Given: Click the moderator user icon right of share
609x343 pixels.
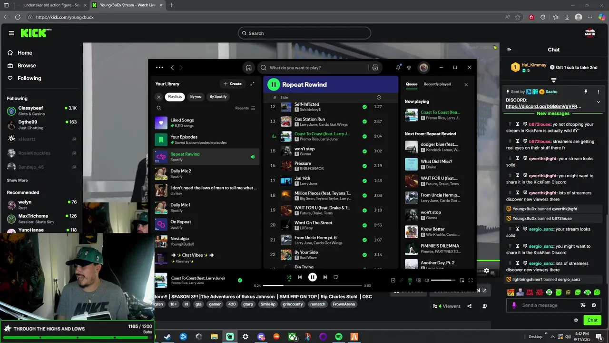Looking at the screenshot, I should click(x=485, y=306).
